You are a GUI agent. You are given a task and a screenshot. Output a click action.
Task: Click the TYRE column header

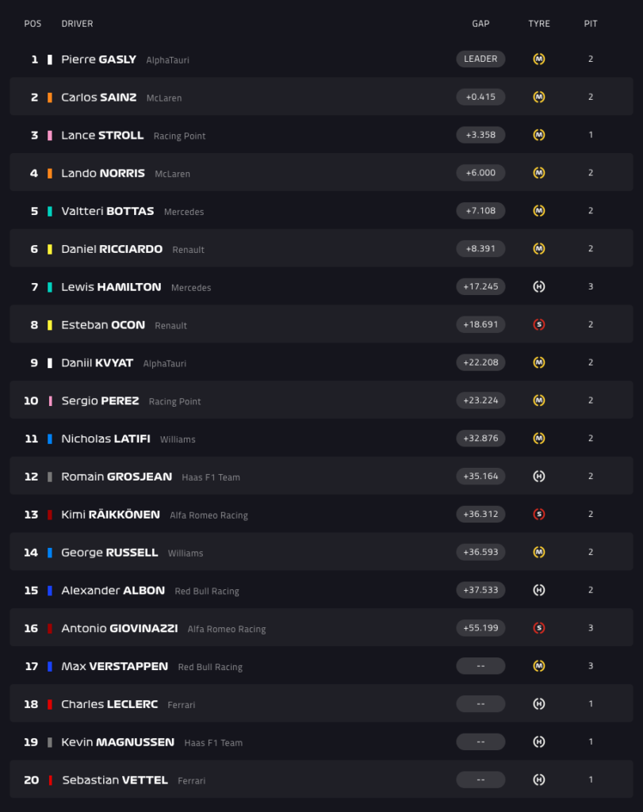[x=539, y=24]
